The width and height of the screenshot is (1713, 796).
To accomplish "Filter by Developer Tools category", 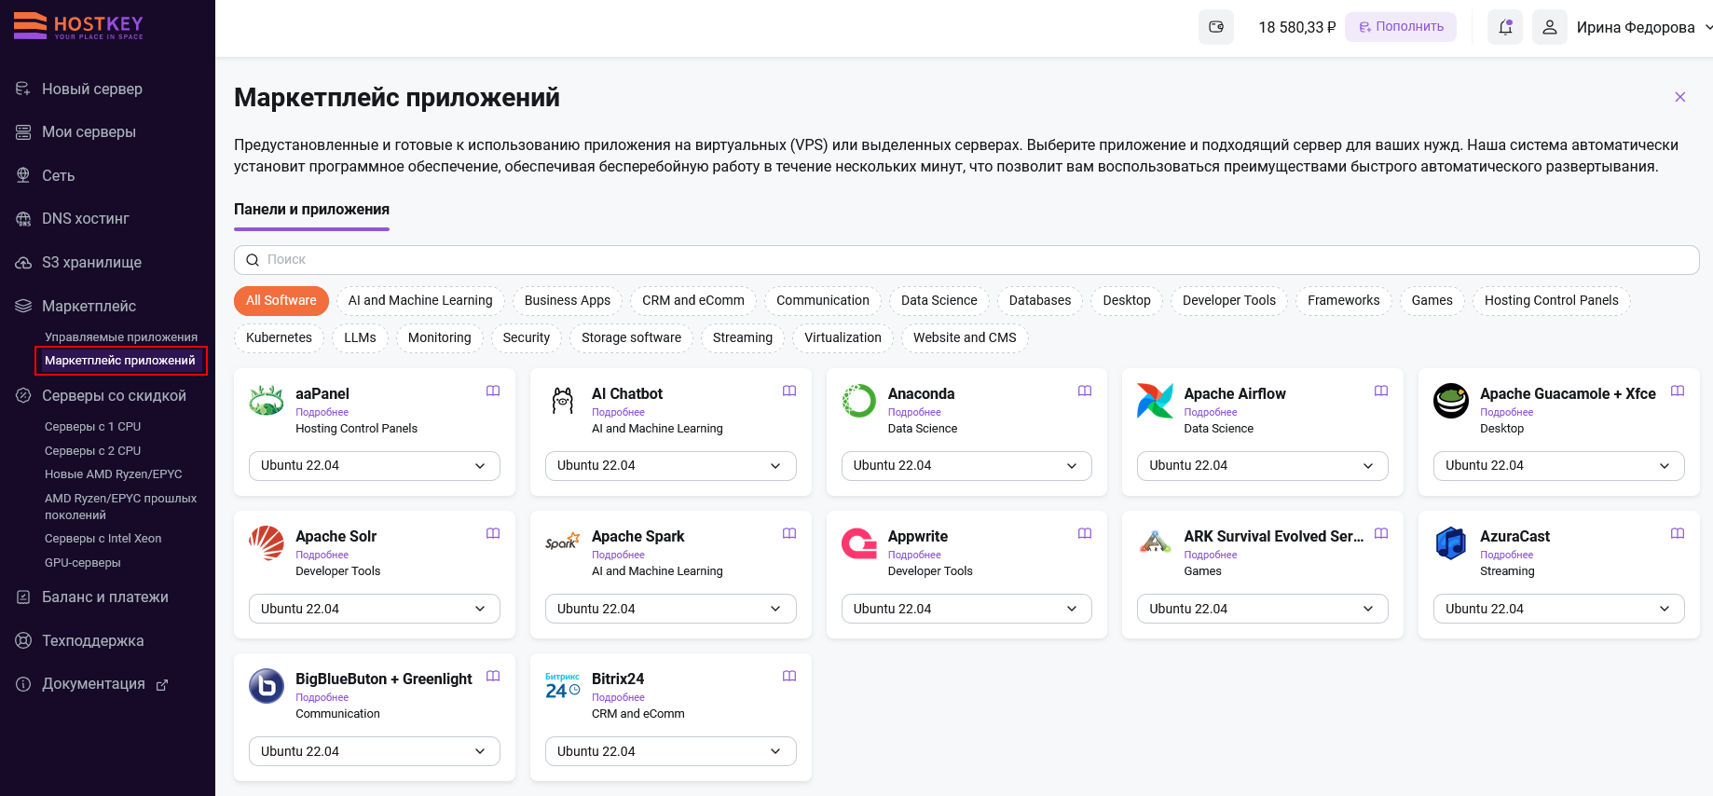I will coord(1229,300).
